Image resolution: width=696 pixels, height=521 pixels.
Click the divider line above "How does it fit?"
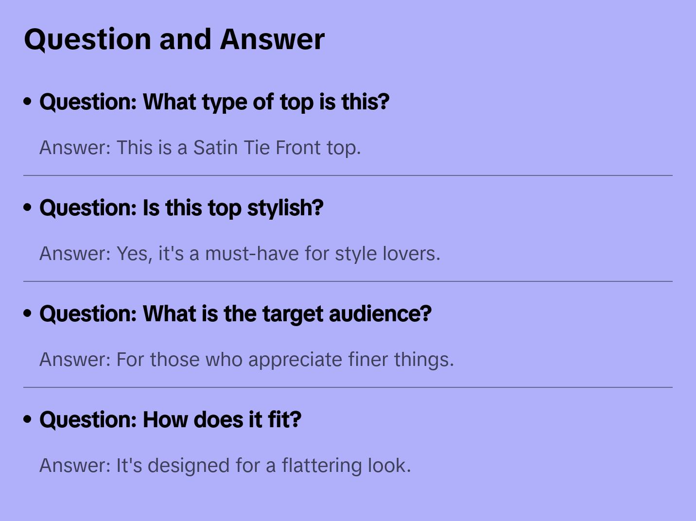tap(348, 387)
